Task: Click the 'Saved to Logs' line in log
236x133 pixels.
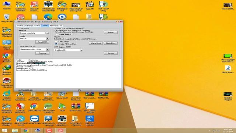Action: click(x=31, y=70)
